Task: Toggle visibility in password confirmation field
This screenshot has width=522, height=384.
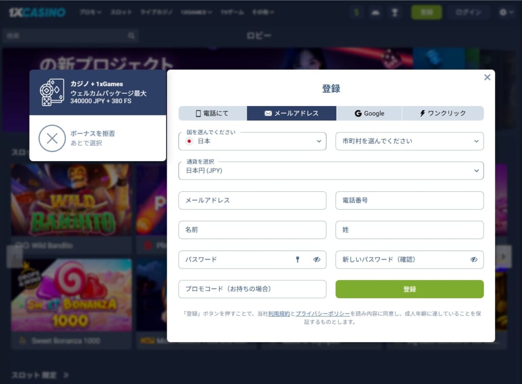Action: (x=474, y=260)
